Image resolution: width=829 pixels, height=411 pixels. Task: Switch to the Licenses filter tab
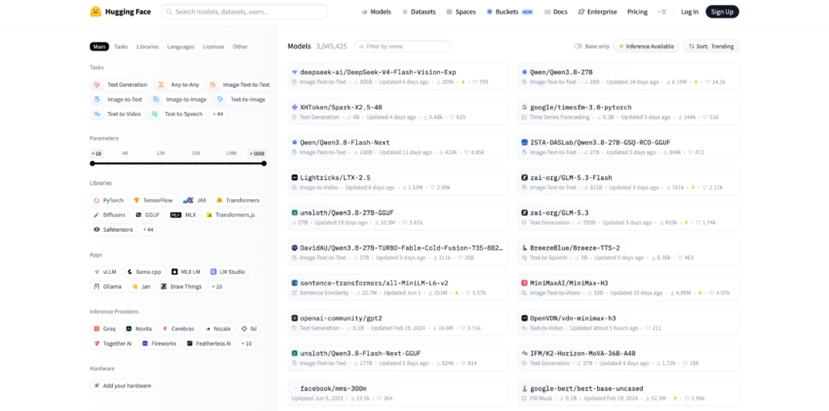click(x=213, y=47)
